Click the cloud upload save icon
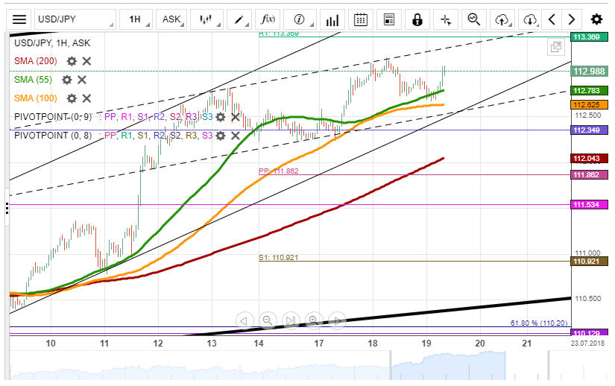The height and width of the screenshot is (386, 615). (x=502, y=19)
